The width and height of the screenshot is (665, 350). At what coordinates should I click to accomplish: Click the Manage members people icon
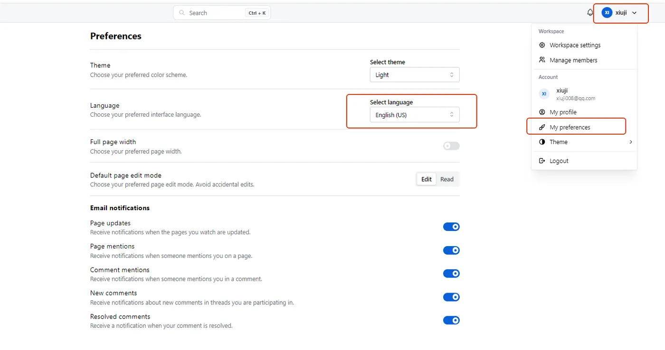pos(542,60)
